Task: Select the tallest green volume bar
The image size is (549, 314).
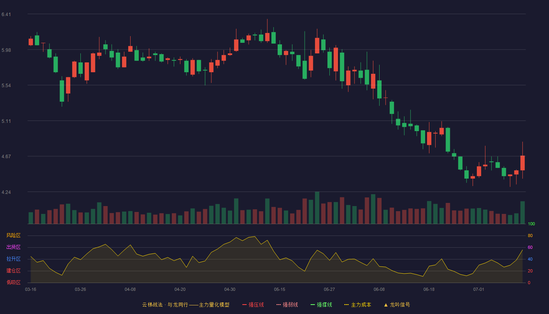Action: click(317, 208)
